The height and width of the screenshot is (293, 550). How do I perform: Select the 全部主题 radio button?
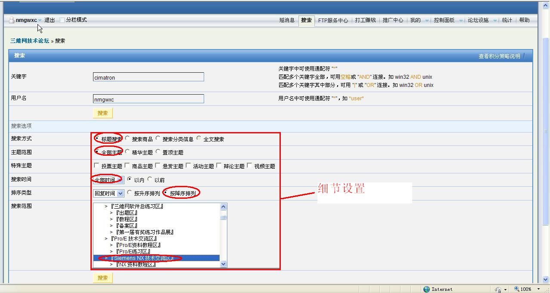tap(96, 152)
